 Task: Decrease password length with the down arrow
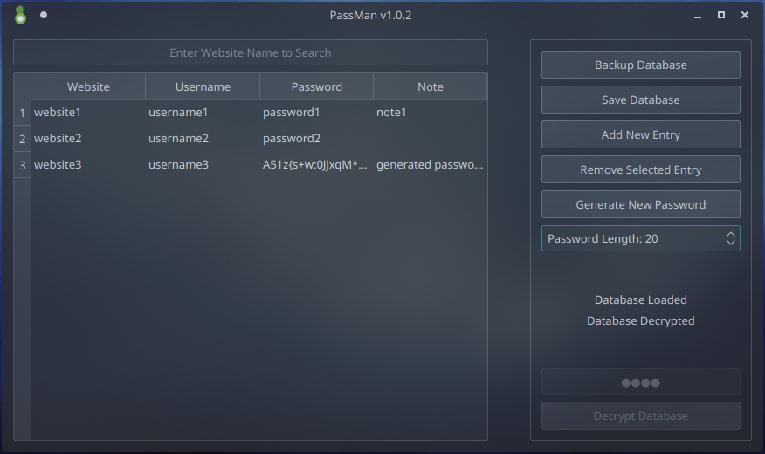[730, 243]
